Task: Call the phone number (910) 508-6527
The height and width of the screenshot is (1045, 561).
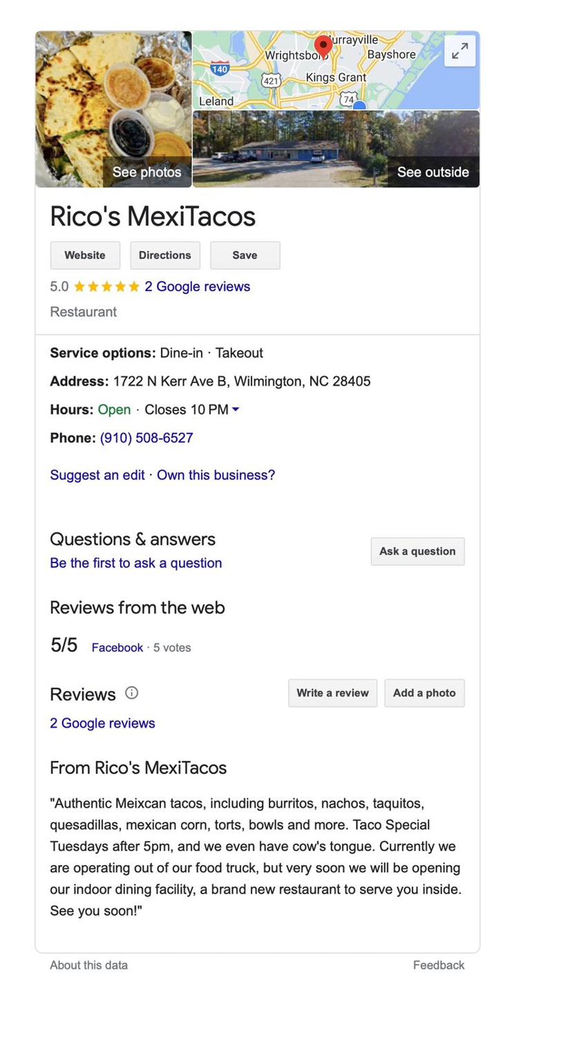Action: [x=146, y=438]
